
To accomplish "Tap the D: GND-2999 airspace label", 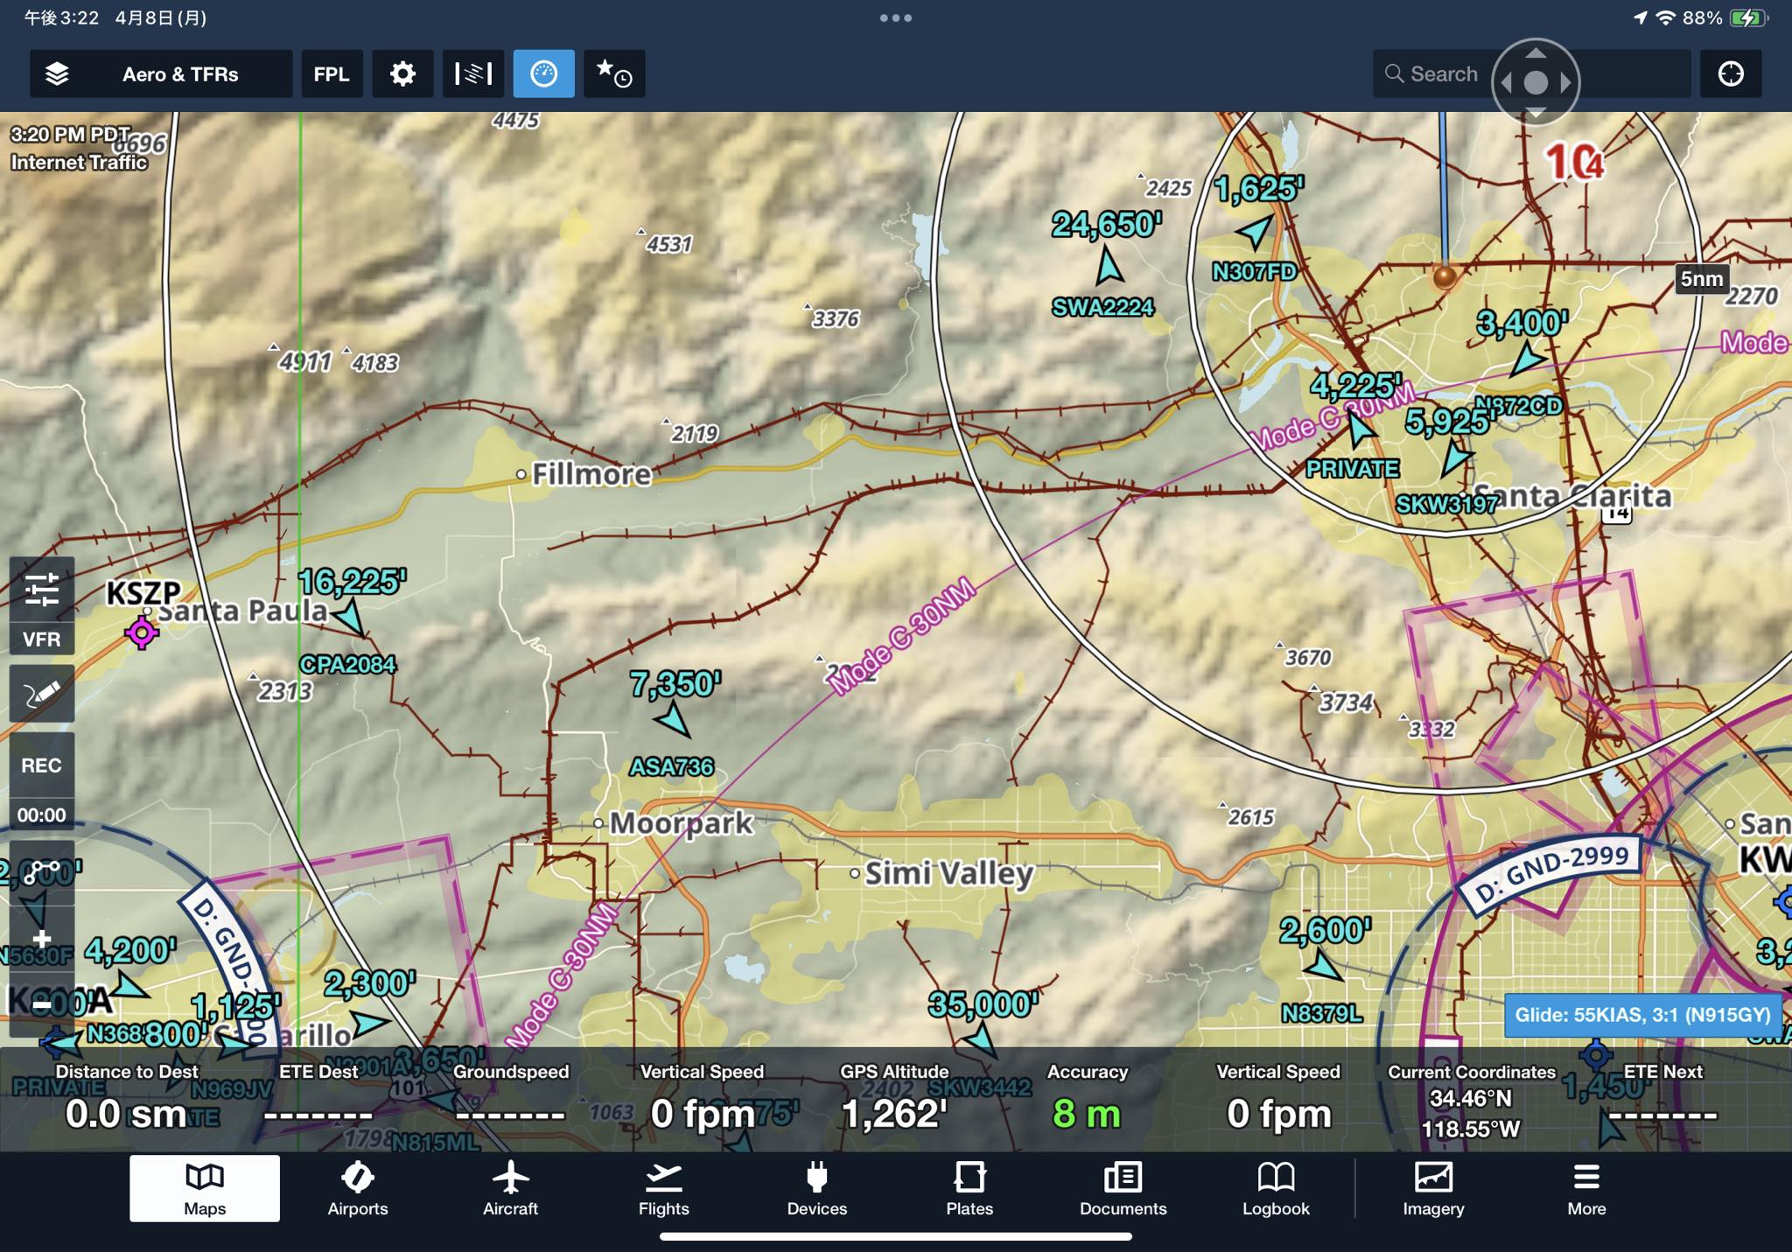I will point(1551,873).
